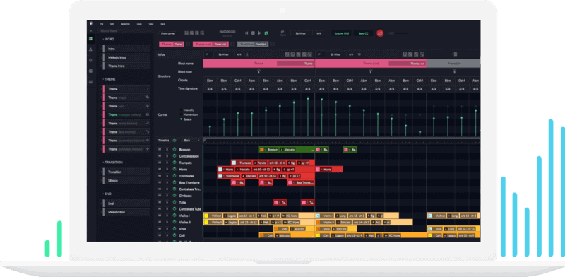The width and height of the screenshot is (565, 277).
Task: Open the Bars dropdown next to Timeline
Action: (x=191, y=140)
